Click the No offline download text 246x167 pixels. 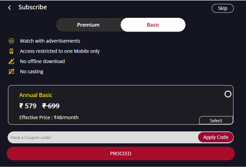[42, 61]
